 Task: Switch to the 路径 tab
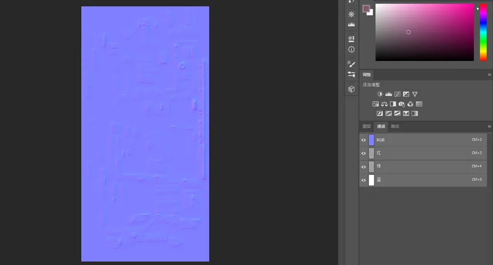point(395,126)
